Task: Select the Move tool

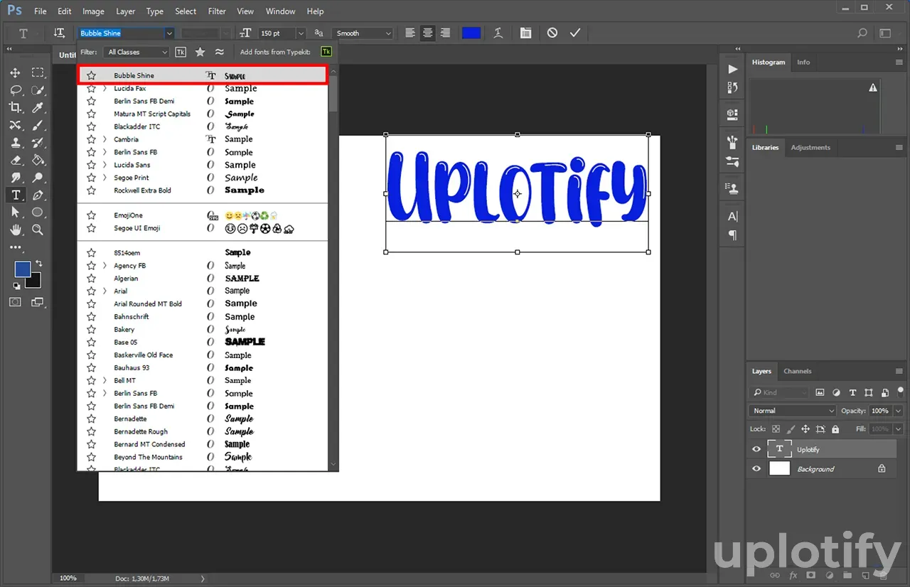Action: coord(15,73)
